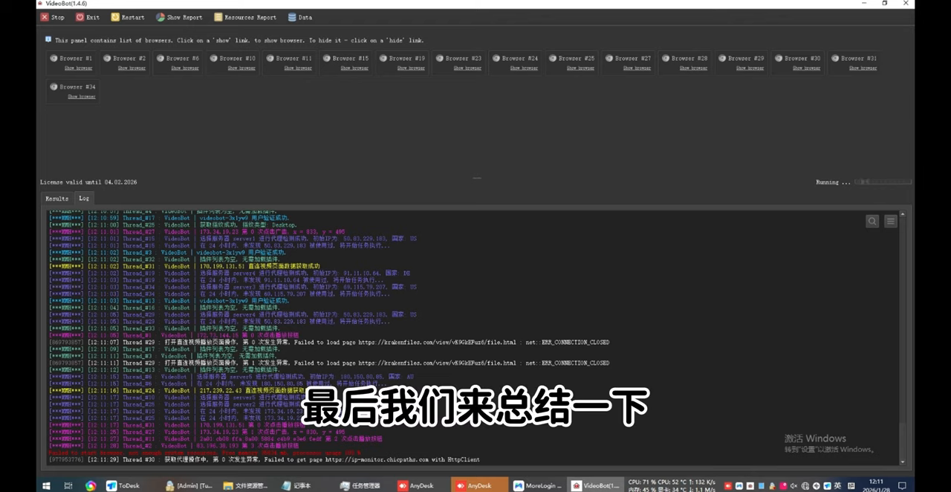951x492 pixels.
Task: Click Show browser link under Browser #27
Action: (x=637, y=68)
